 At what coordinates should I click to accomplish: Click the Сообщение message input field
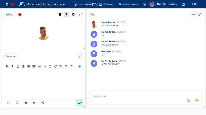tap(137, 96)
